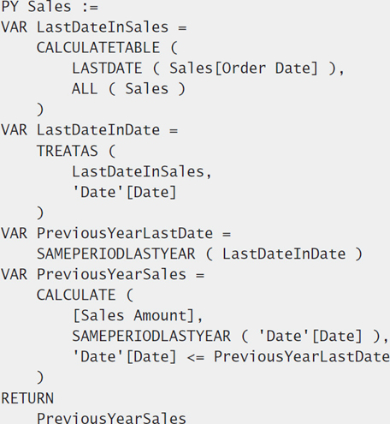Screen dimensions: 390x424
Task: Click [Sales Amount] measure reference
Action: (133, 316)
